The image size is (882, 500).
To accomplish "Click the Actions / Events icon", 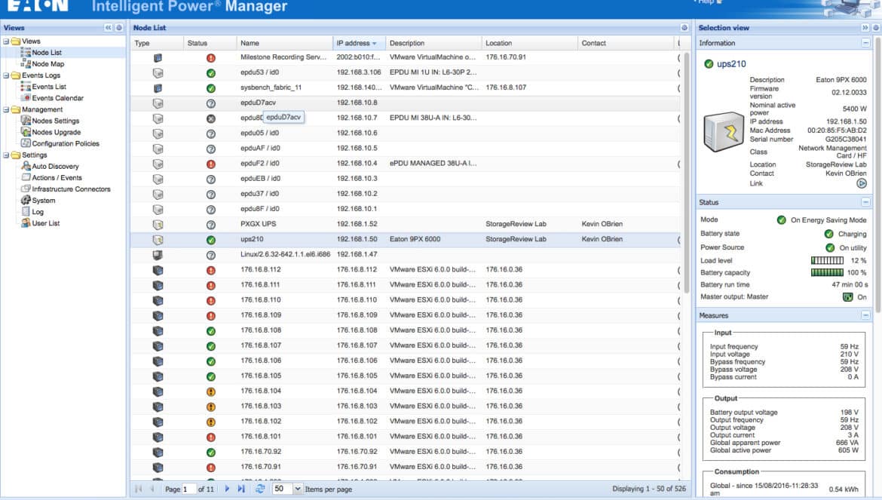I will (26, 178).
